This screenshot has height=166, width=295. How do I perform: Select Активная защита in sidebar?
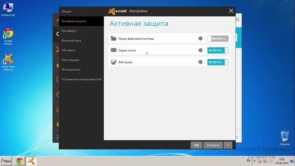[81, 21]
